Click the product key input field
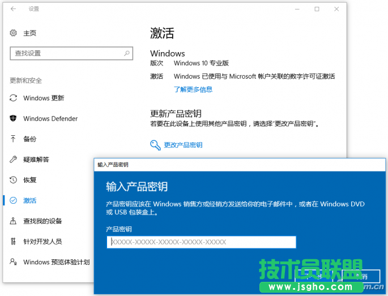Screen dimensions: 388x296 [x=202, y=242]
